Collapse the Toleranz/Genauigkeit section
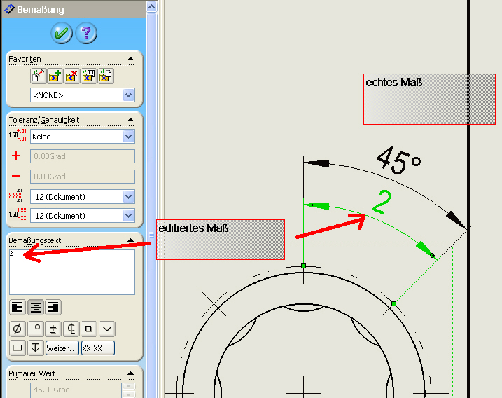The width and height of the screenshot is (502, 398). (x=130, y=120)
